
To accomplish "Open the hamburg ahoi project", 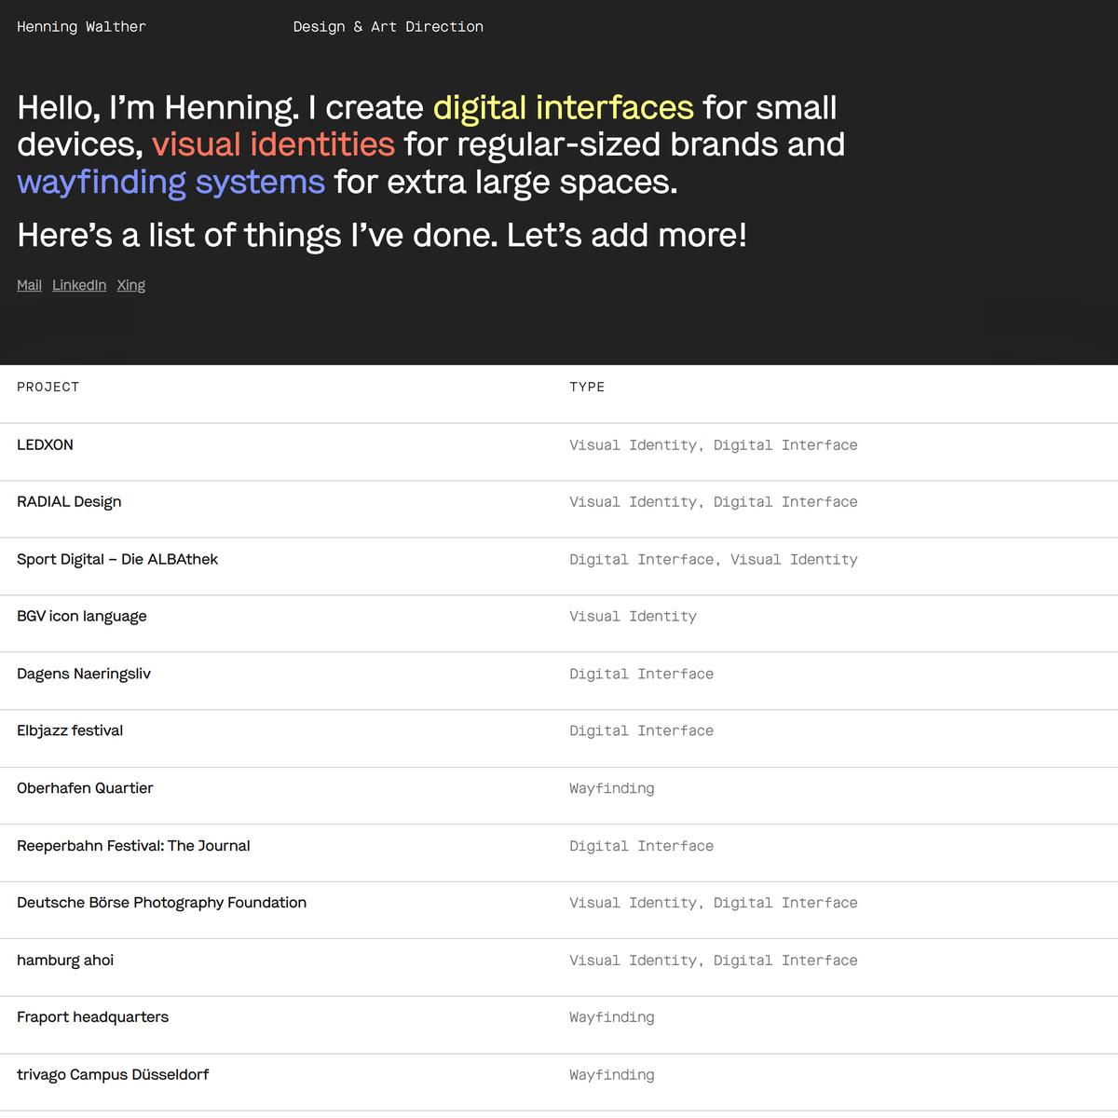I will (65, 961).
